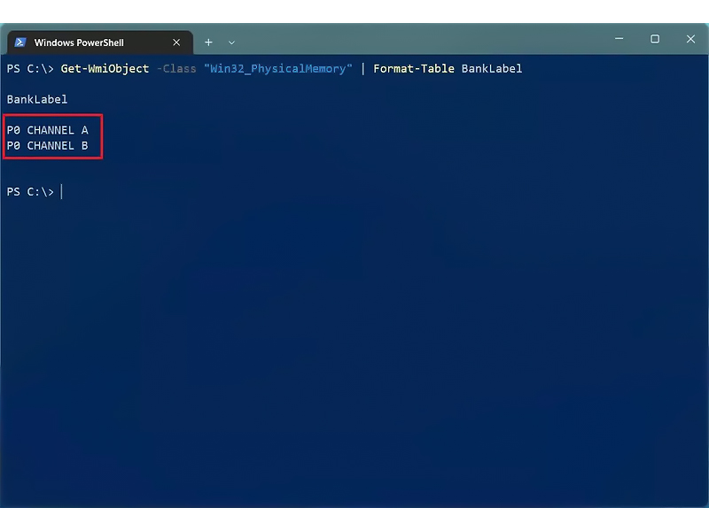Close the terminal window
The height and width of the screenshot is (531, 709).
[690, 39]
